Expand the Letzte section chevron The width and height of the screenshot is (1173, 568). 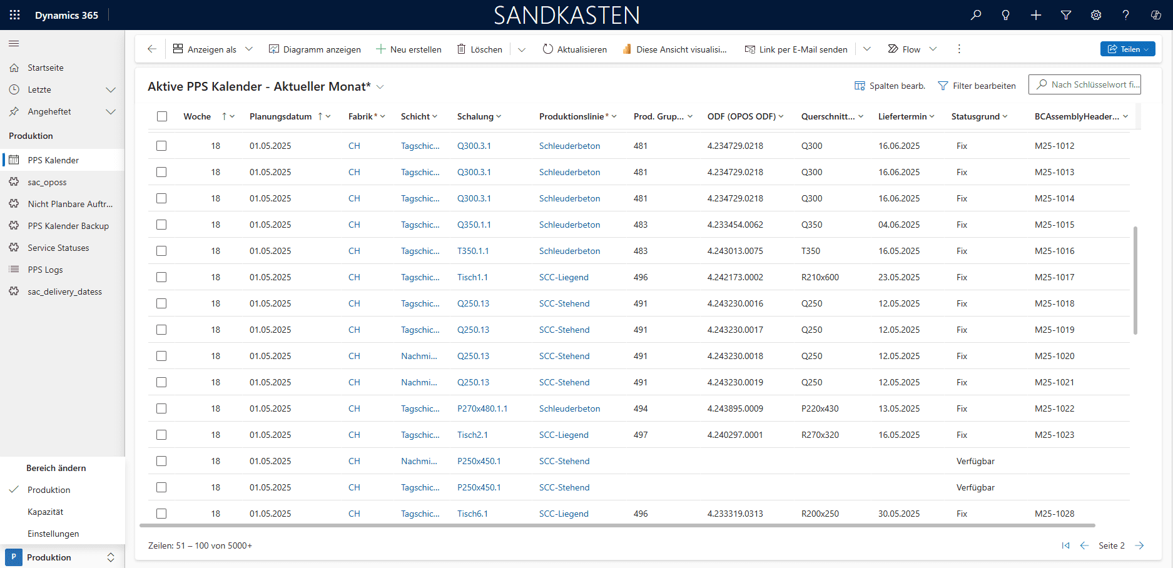coord(111,89)
